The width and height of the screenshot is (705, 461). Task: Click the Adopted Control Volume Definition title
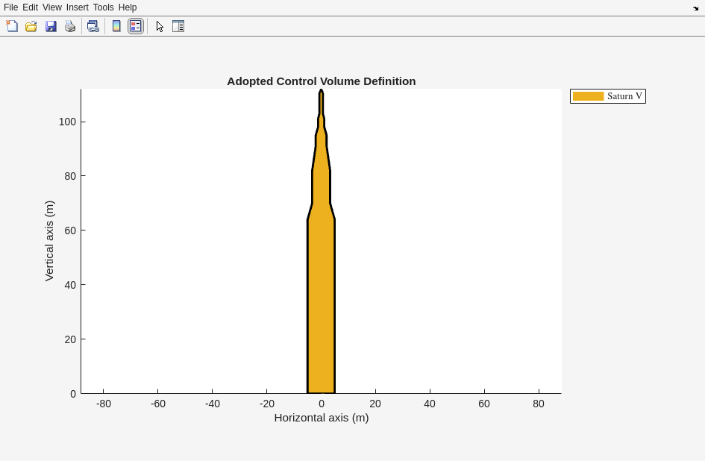coord(321,81)
